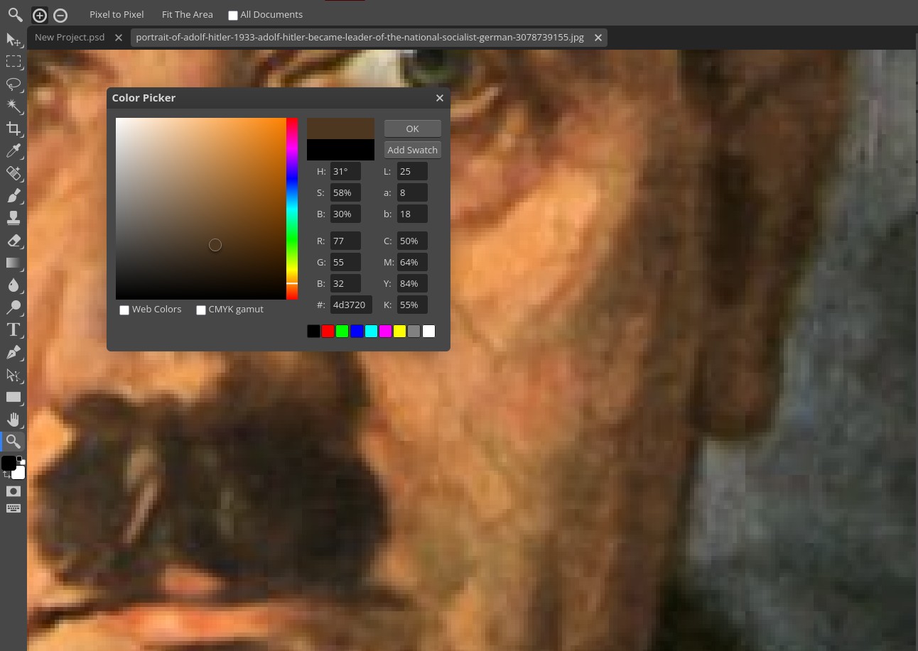Viewport: 918px width, 651px height.
Task: Click the hex color input field
Action: click(x=351, y=305)
